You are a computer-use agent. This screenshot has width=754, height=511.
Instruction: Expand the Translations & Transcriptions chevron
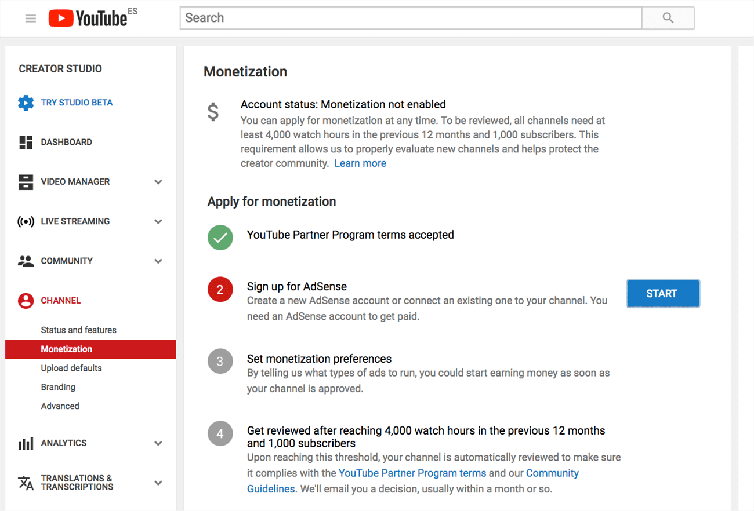tap(158, 483)
